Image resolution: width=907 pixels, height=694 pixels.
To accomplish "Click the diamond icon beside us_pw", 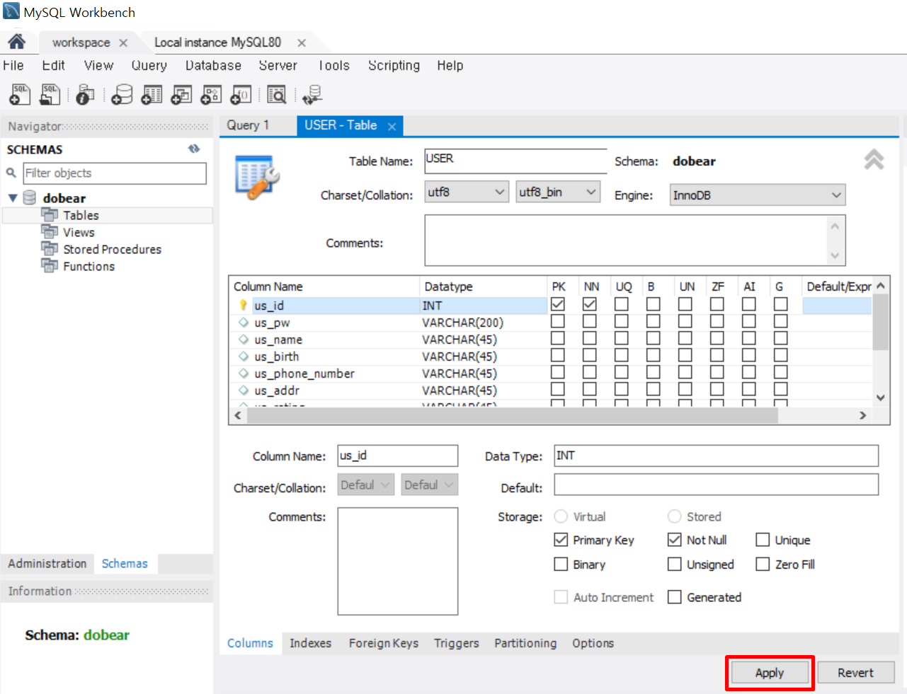I will pyautogui.click(x=244, y=323).
